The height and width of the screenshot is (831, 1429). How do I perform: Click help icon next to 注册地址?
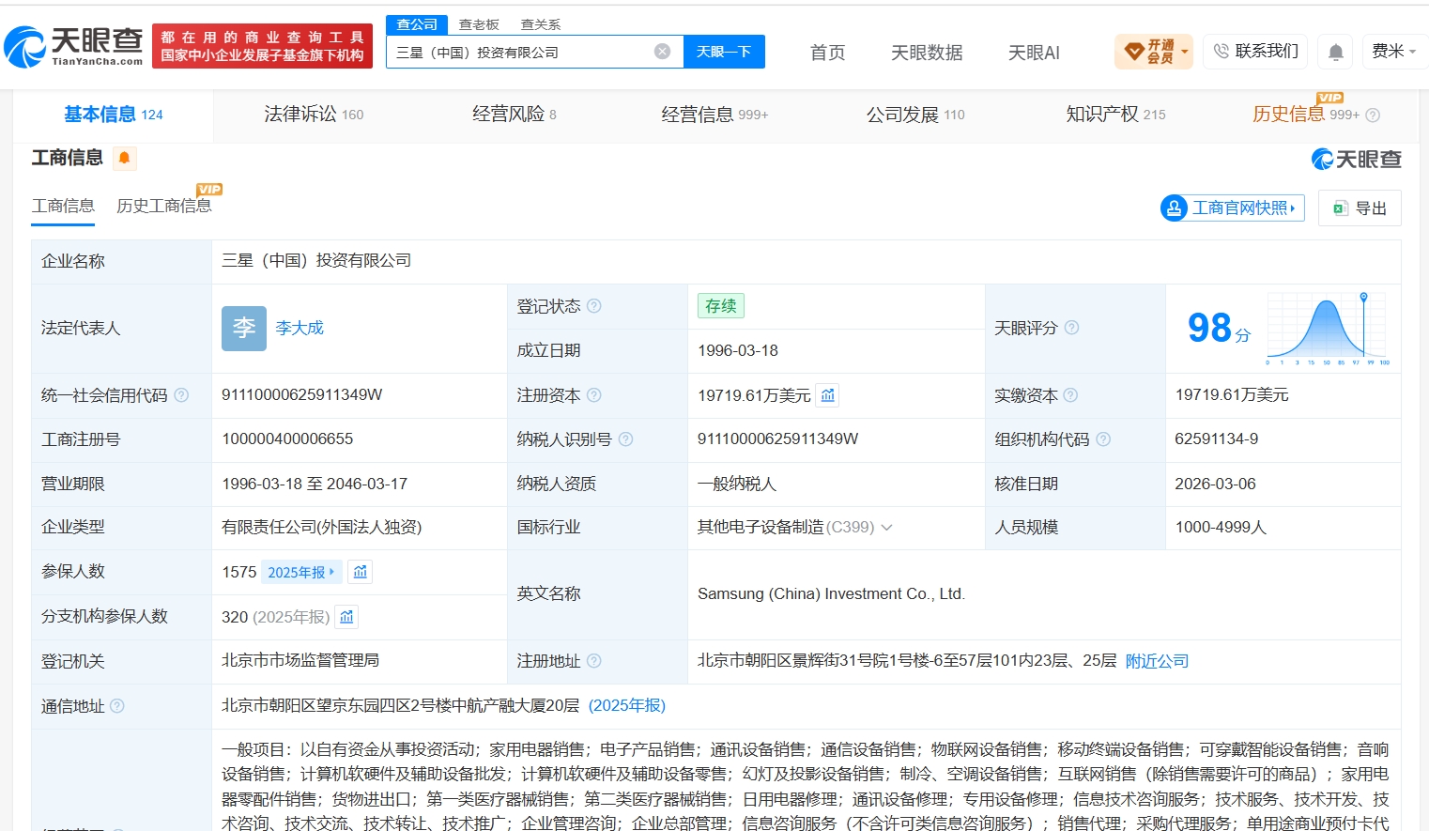[594, 661]
